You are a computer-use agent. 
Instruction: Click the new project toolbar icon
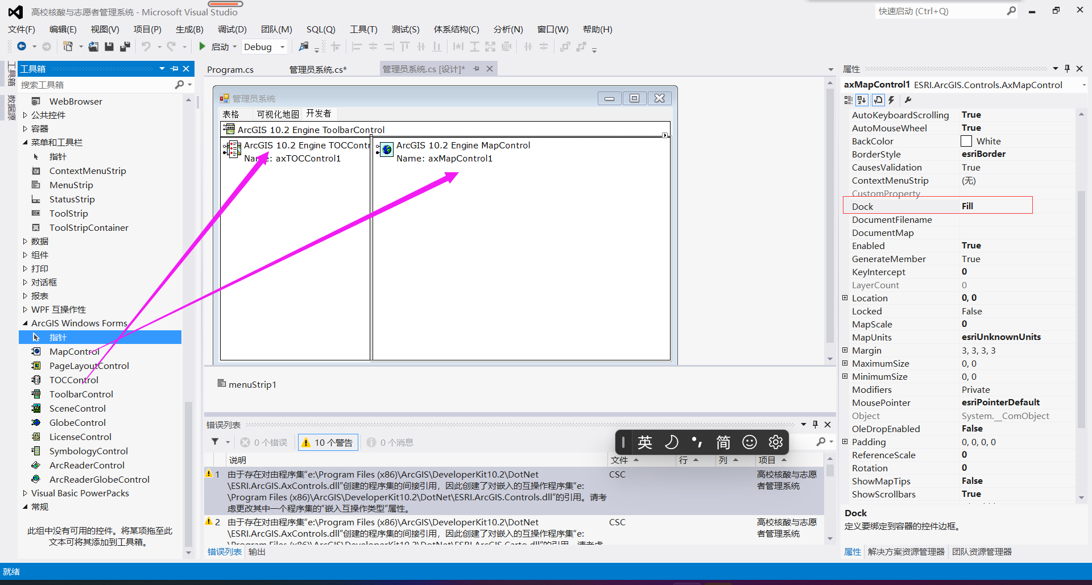point(68,47)
